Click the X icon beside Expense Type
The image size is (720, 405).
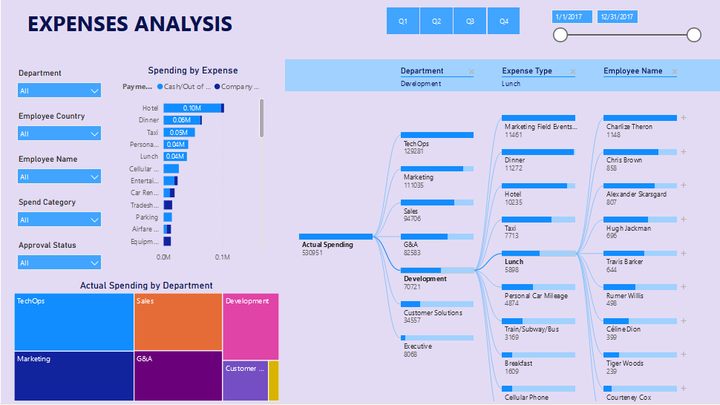click(572, 72)
